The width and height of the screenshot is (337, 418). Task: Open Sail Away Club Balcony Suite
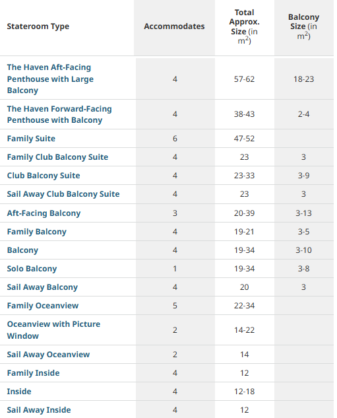point(63,194)
